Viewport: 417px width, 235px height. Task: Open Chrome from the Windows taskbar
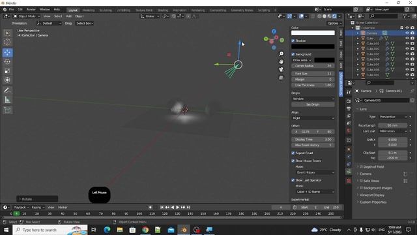click(x=145, y=230)
